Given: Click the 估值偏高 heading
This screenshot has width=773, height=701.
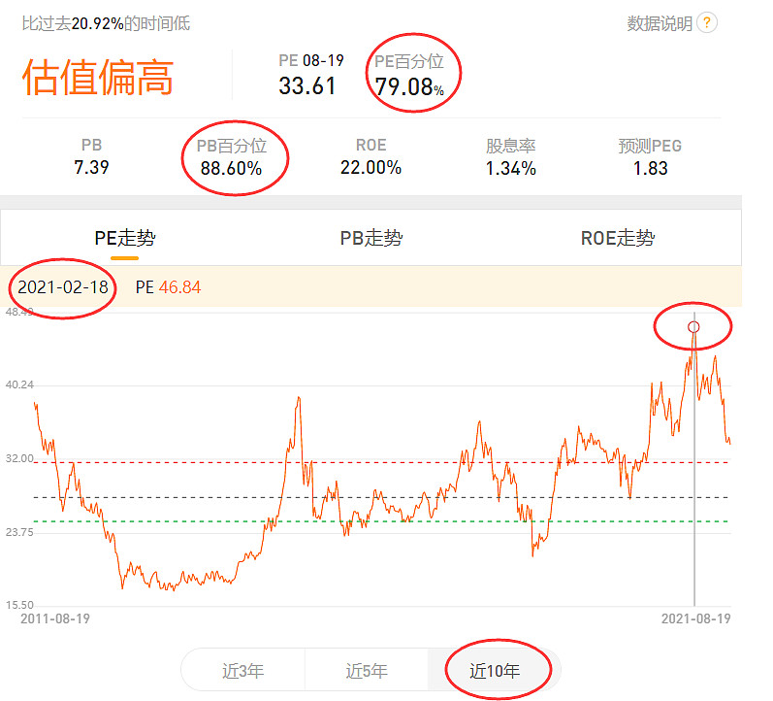Looking at the screenshot, I should pyautogui.click(x=98, y=78).
